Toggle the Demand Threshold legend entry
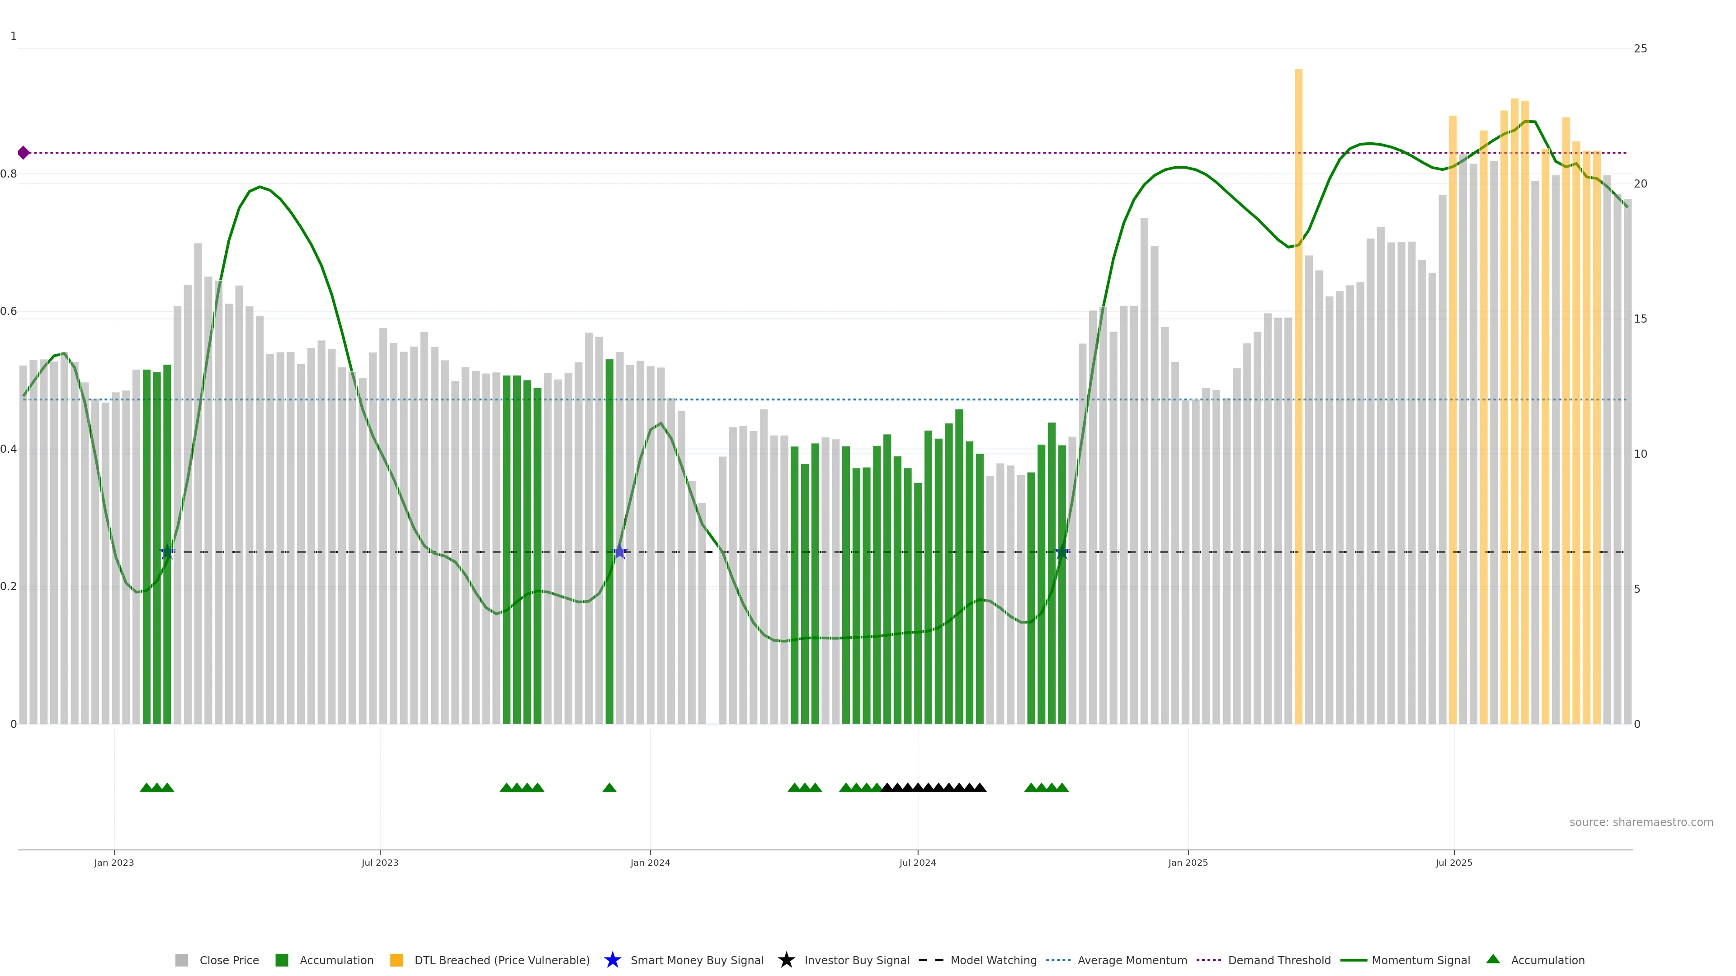This screenshot has width=1736, height=976. [x=1278, y=960]
